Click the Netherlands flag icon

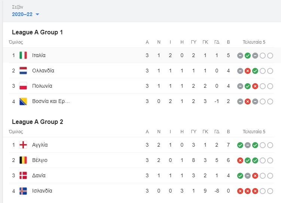click(23, 71)
